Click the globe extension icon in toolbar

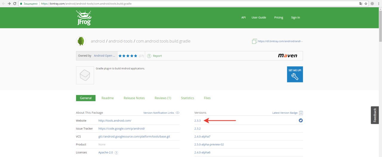[x=372, y=4]
